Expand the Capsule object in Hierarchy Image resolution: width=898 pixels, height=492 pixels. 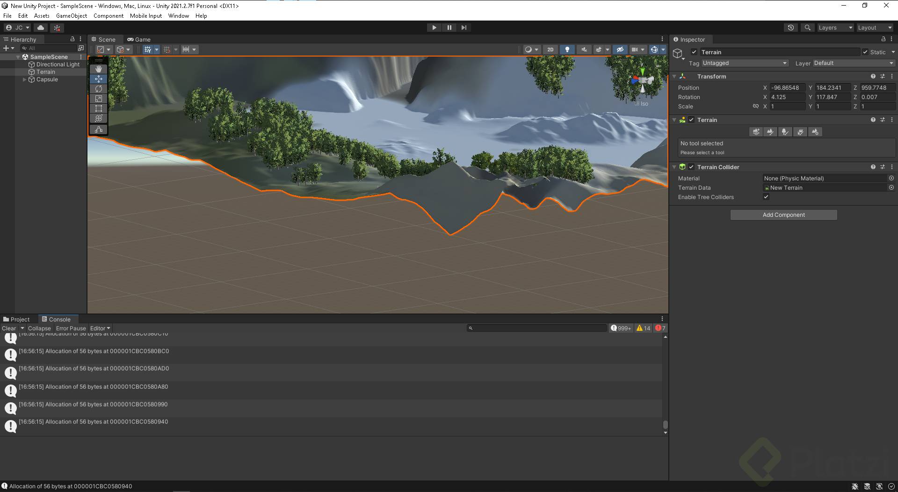pyautogui.click(x=24, y=79)
